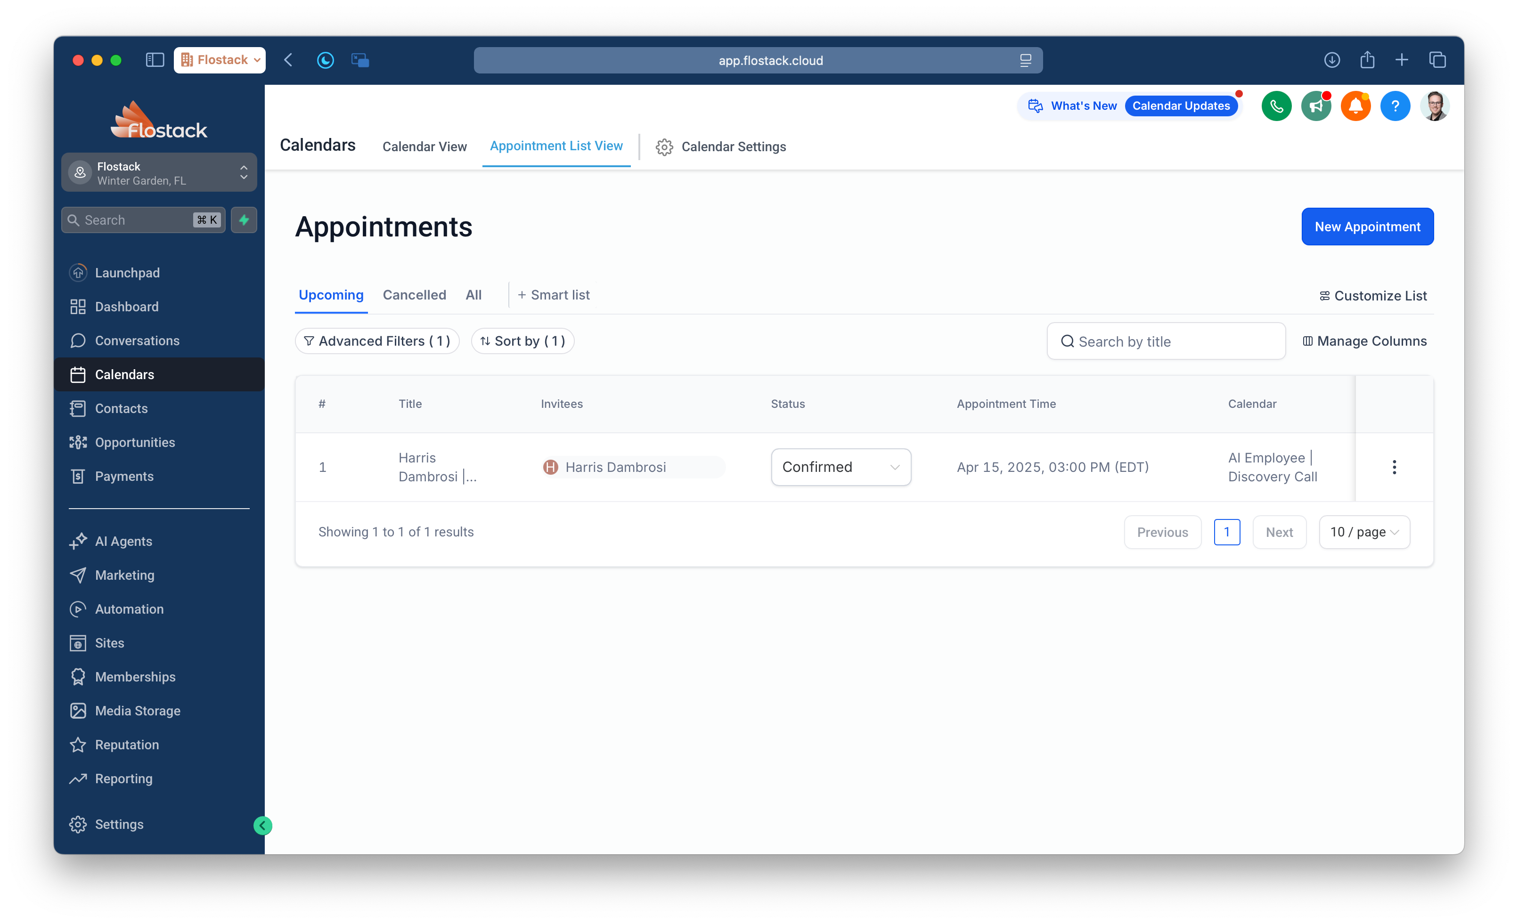Select the Upcoming appointments tab
This screenshot has width=1518, height=924.
[331, 295]
